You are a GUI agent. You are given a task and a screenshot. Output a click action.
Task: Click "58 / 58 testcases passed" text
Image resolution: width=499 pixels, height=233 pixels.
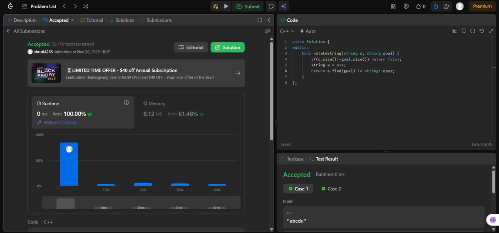click(x=73, y=44)
